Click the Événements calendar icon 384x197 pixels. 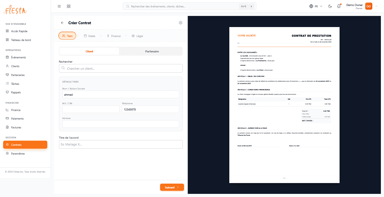click(x=7, y=57)
